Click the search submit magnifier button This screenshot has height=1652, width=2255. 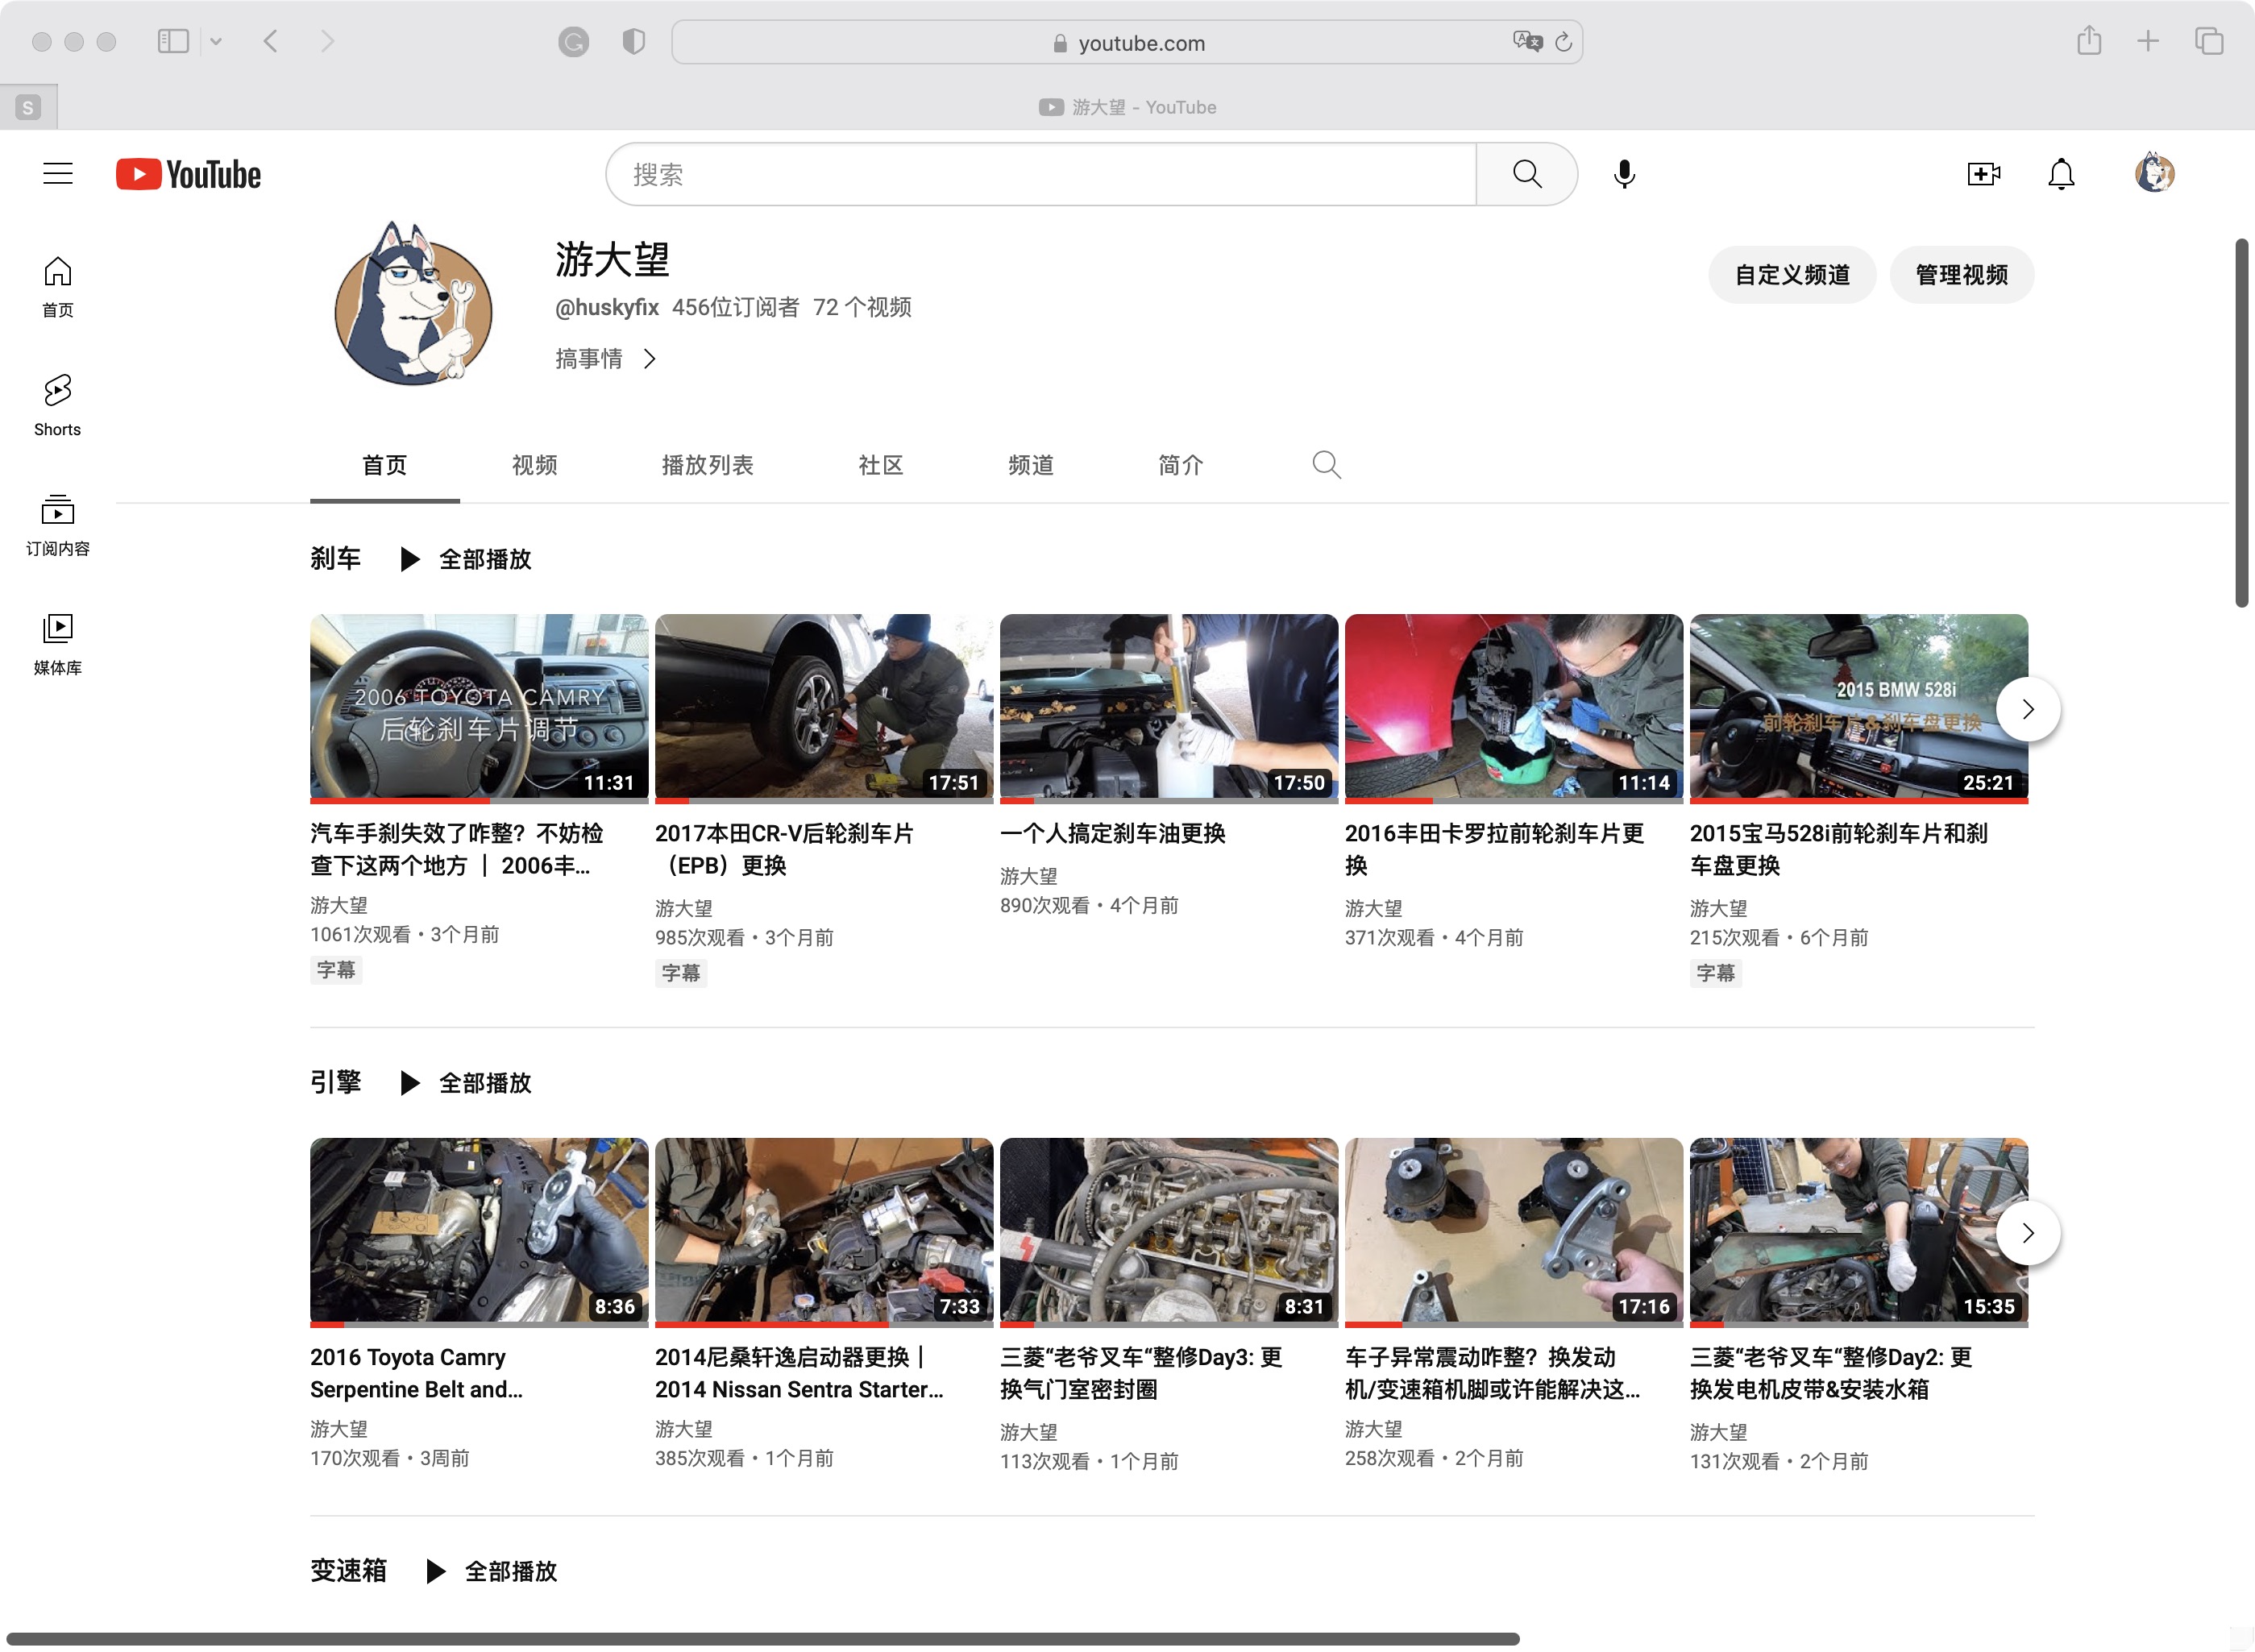click(1526, 174)
